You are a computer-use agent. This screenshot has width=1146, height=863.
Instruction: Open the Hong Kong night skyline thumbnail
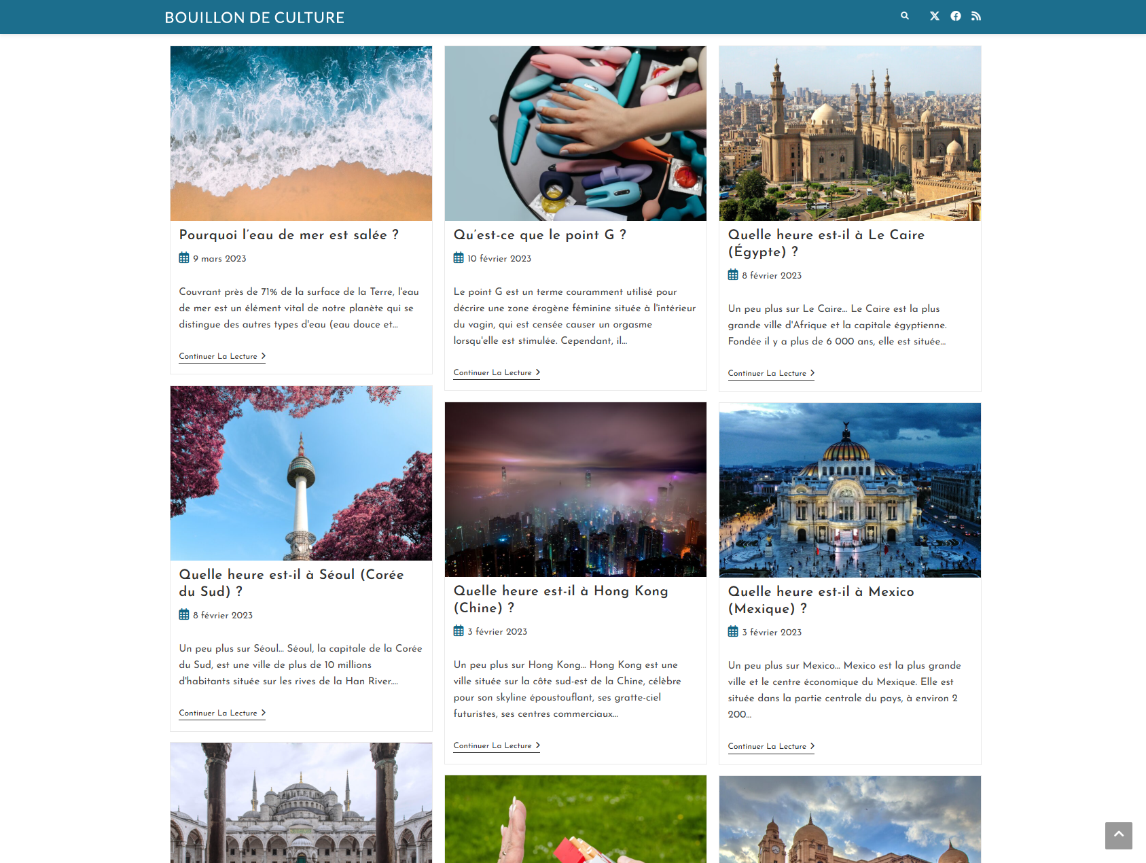[575, 489]
